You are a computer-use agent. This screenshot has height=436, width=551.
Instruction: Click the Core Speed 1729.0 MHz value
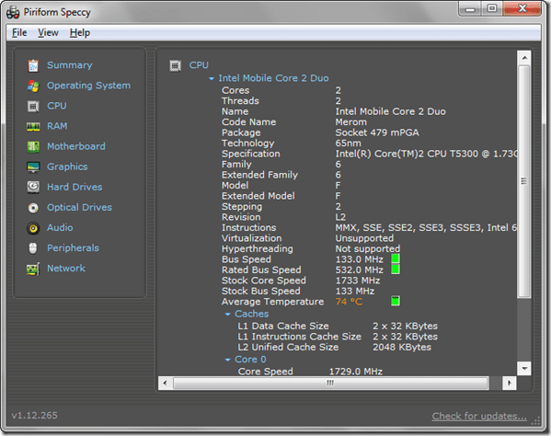(x=356, y=372)
